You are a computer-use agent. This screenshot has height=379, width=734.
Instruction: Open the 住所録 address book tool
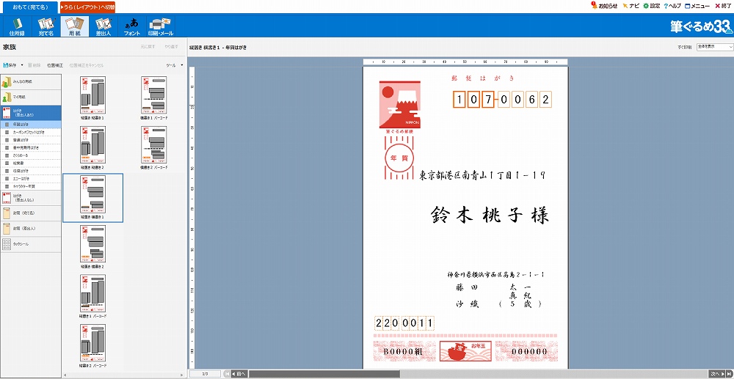(x=17, y=26)
